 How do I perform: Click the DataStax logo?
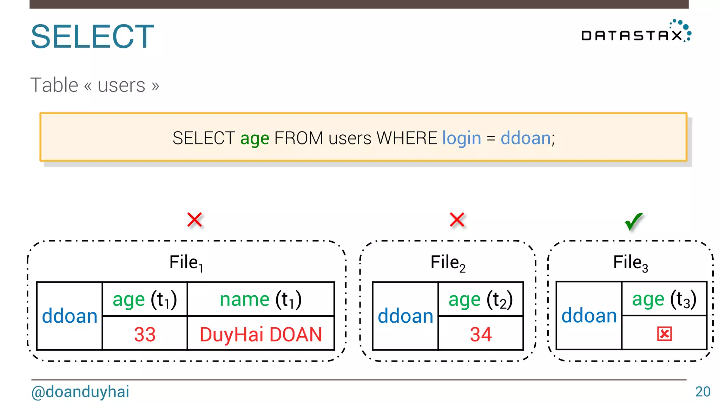pyautogui.click(x=636, y=31)
